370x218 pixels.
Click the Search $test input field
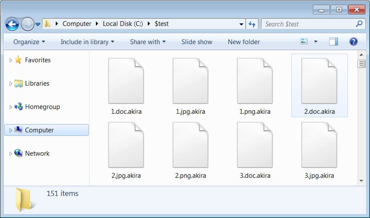click(x=308, y=24)
